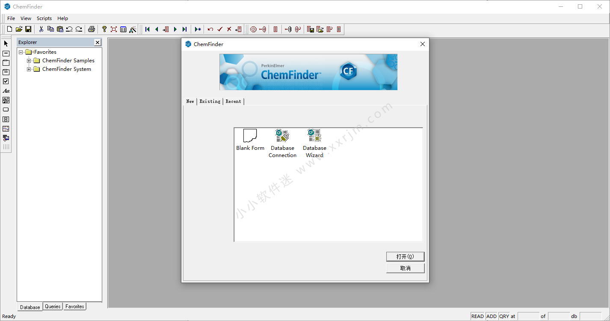Image resolution: width=610 pixels, height=321 pixels.
Task: Select the Favorites root folder
Action: tap(45, 52)
